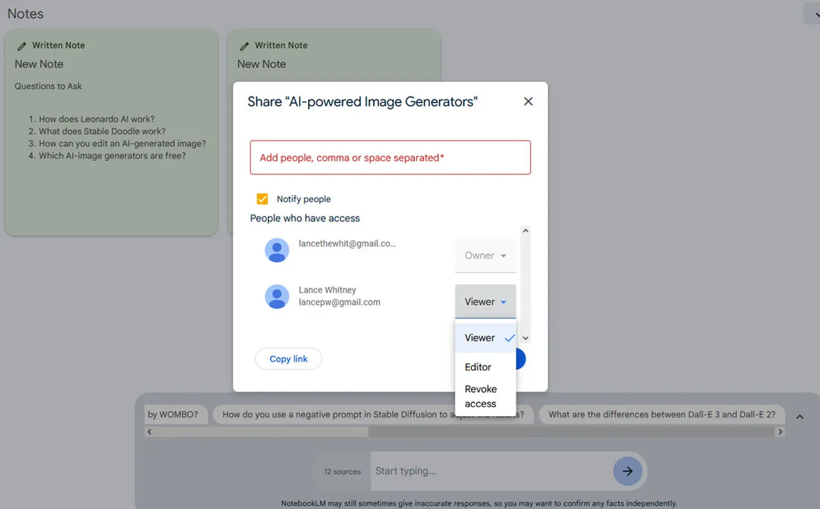Image resolution: width=820 pixels, height=509 pixels.
Task: Click text What does Stable Doodle work?
Action: (102, 131)
